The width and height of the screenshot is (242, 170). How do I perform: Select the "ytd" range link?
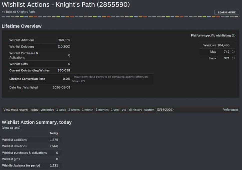coord(124,110)
